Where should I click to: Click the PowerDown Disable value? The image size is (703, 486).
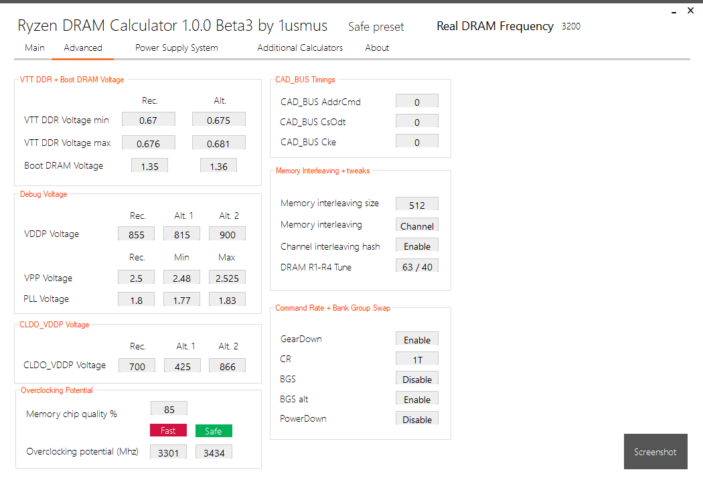click(x=417, y=419)
